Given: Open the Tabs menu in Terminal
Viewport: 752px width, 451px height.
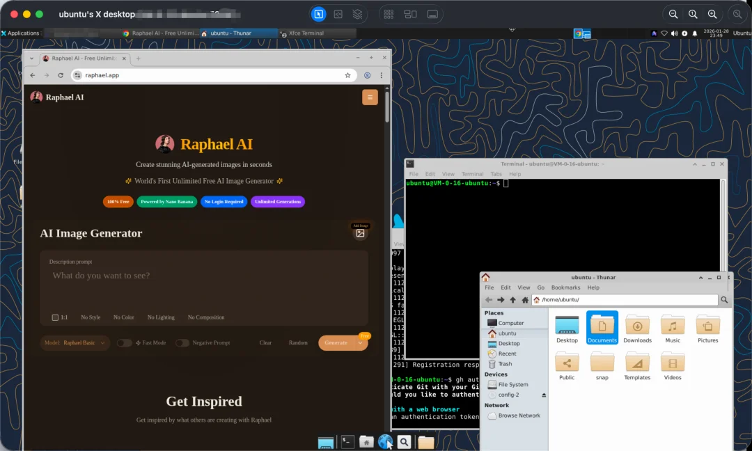Looking at the screenshot, I should pos(496,174).
